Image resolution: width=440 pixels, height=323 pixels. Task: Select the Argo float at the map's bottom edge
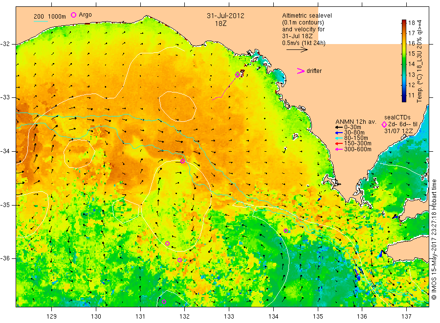pyautogui.click(x=164, y=302)
